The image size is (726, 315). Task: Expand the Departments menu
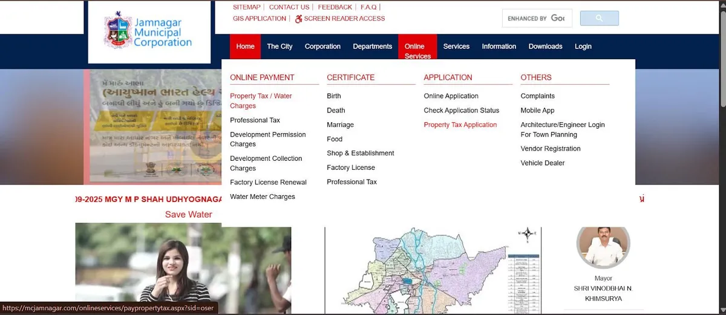pyautogui.click(x=372, y=47)
